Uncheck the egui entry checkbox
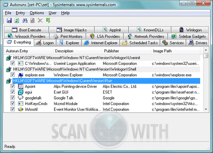Viewport: 213px width, 153px height. click(x=13, y=92)
